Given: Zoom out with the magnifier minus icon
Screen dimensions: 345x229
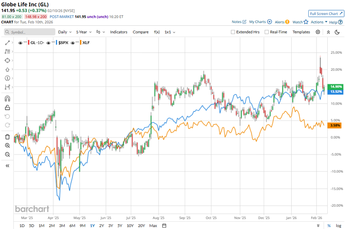Looking at the screenshot, I should pos(7,154).
